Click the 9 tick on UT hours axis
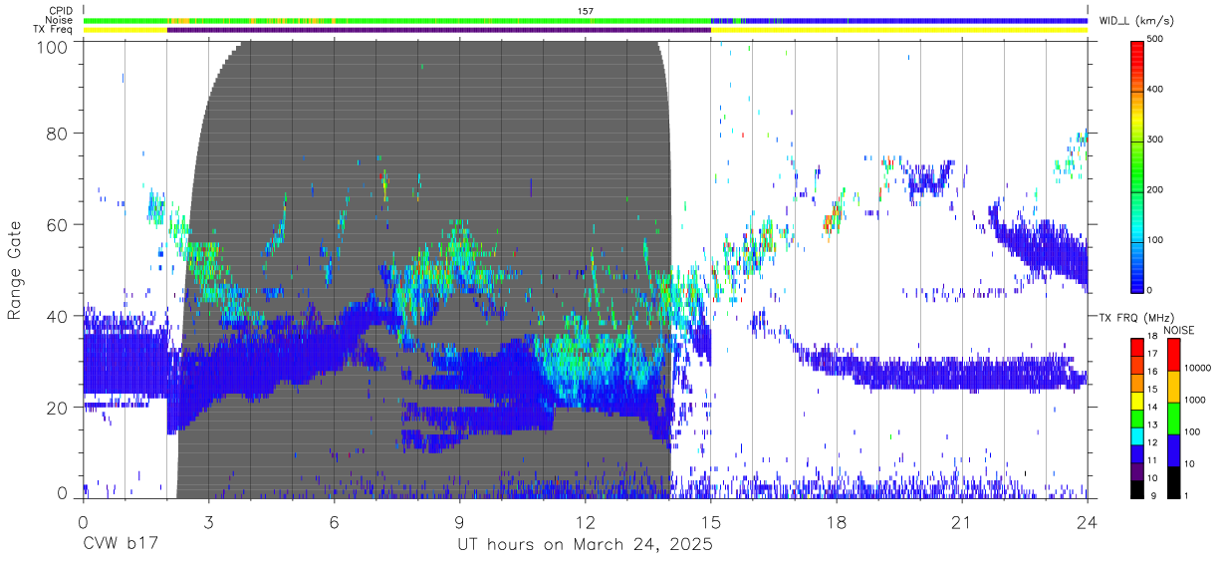Screen dimensions: 1223x565 [459, 521]
